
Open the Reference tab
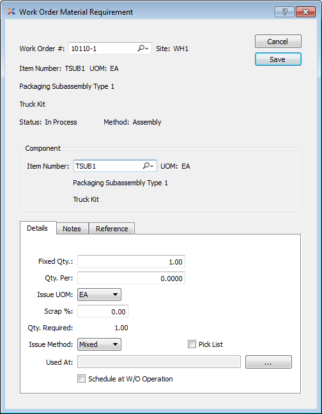click(112, 228)
